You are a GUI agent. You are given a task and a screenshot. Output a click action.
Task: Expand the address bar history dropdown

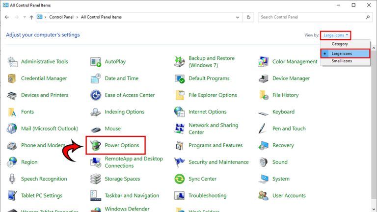238,17
